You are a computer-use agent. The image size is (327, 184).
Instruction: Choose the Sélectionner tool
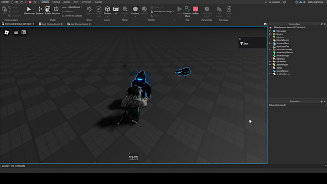(x=29, y=11)
